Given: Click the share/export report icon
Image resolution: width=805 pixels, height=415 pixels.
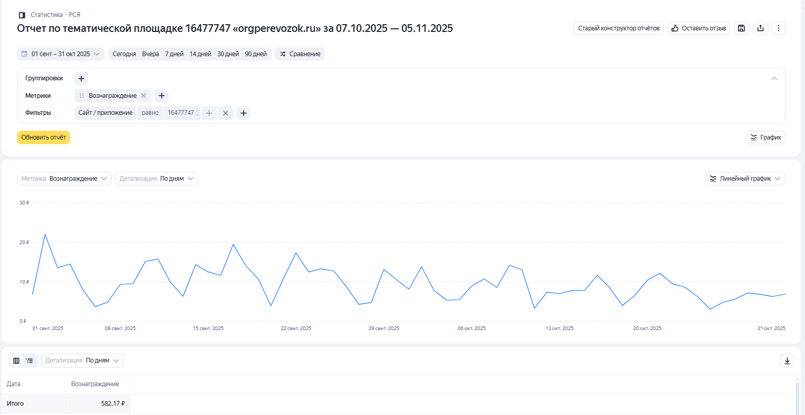Looking at the screenshot, I should pos(760,28).
